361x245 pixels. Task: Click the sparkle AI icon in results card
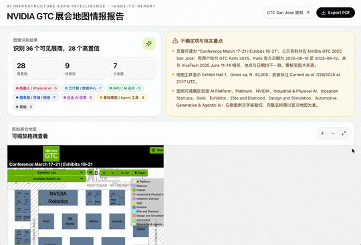[x=148, y=43]
